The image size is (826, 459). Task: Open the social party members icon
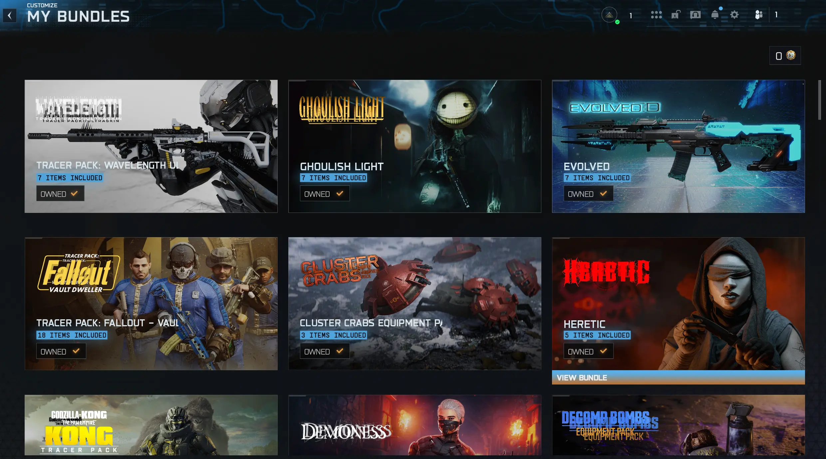point(758,15)
